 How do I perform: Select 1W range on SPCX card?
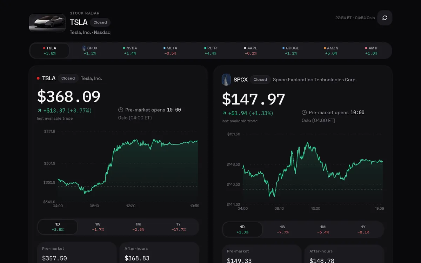click(283, 229)
